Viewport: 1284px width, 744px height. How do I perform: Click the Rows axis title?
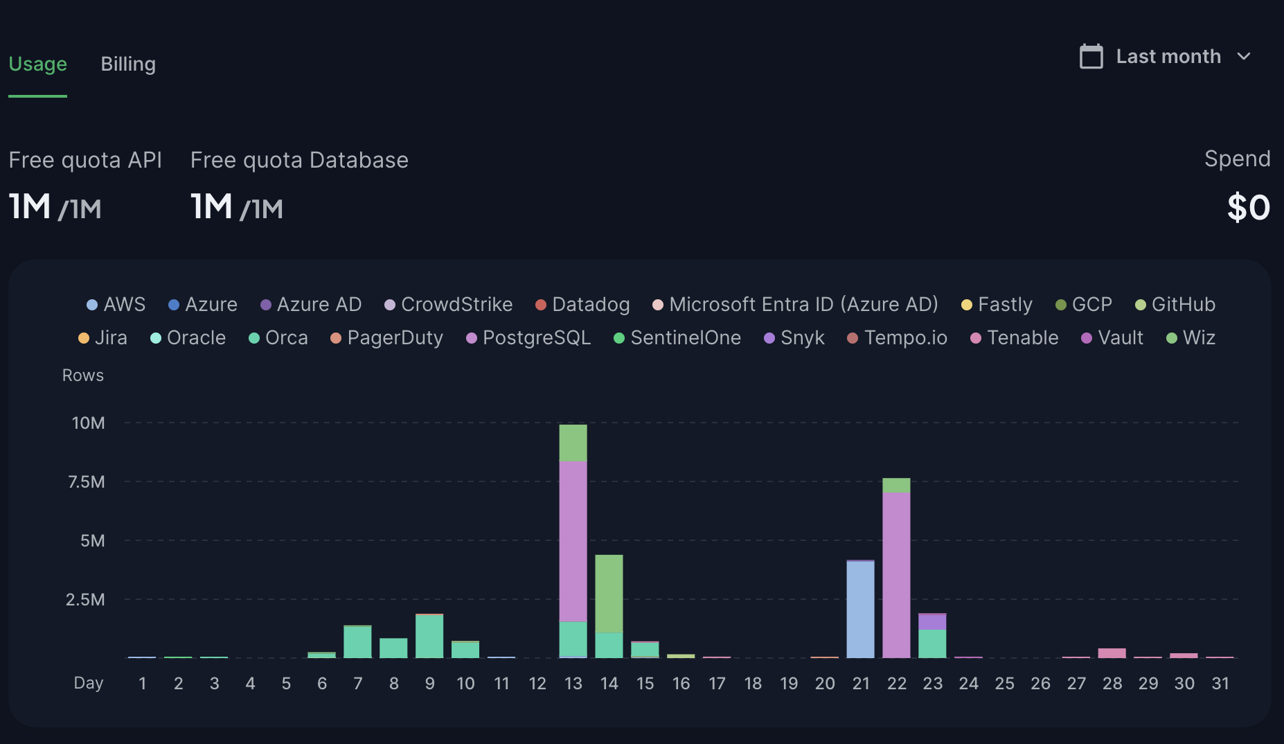tap(83, 375)
